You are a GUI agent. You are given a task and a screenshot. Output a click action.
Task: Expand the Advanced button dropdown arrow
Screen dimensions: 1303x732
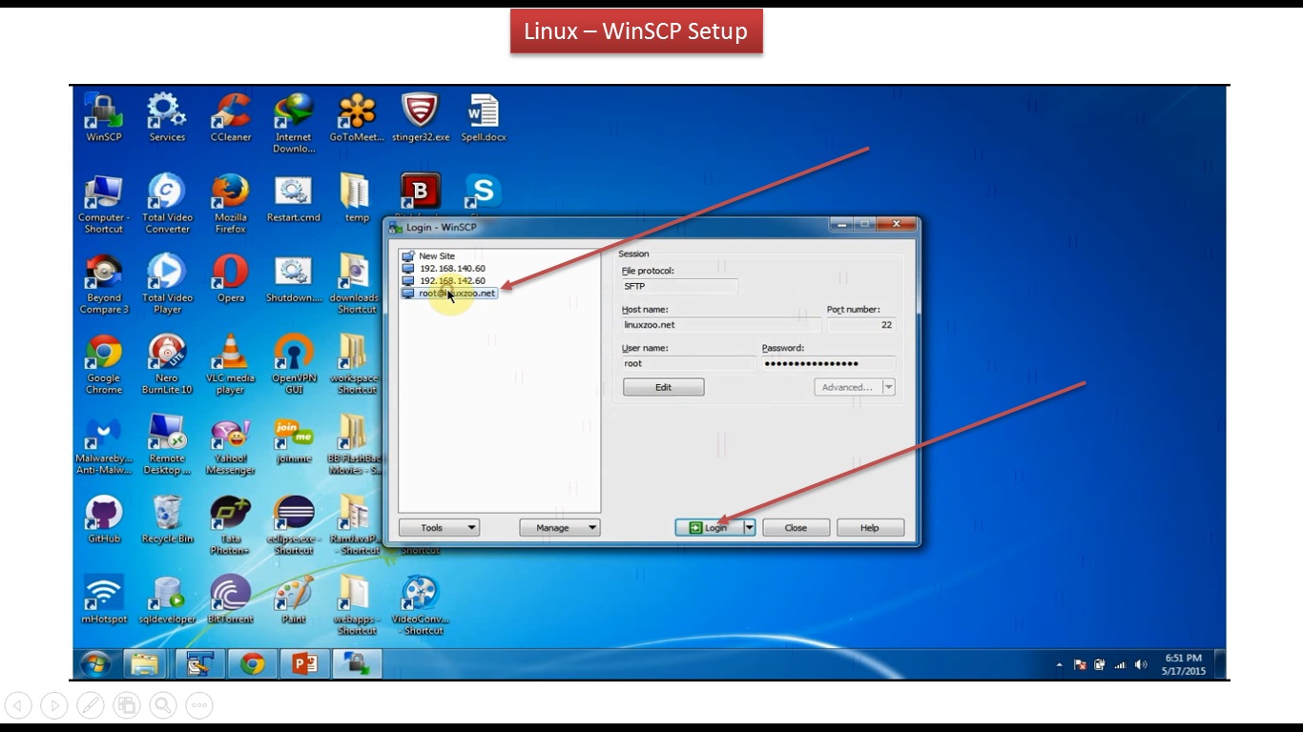pyautogui.click(x=889, y=387)
